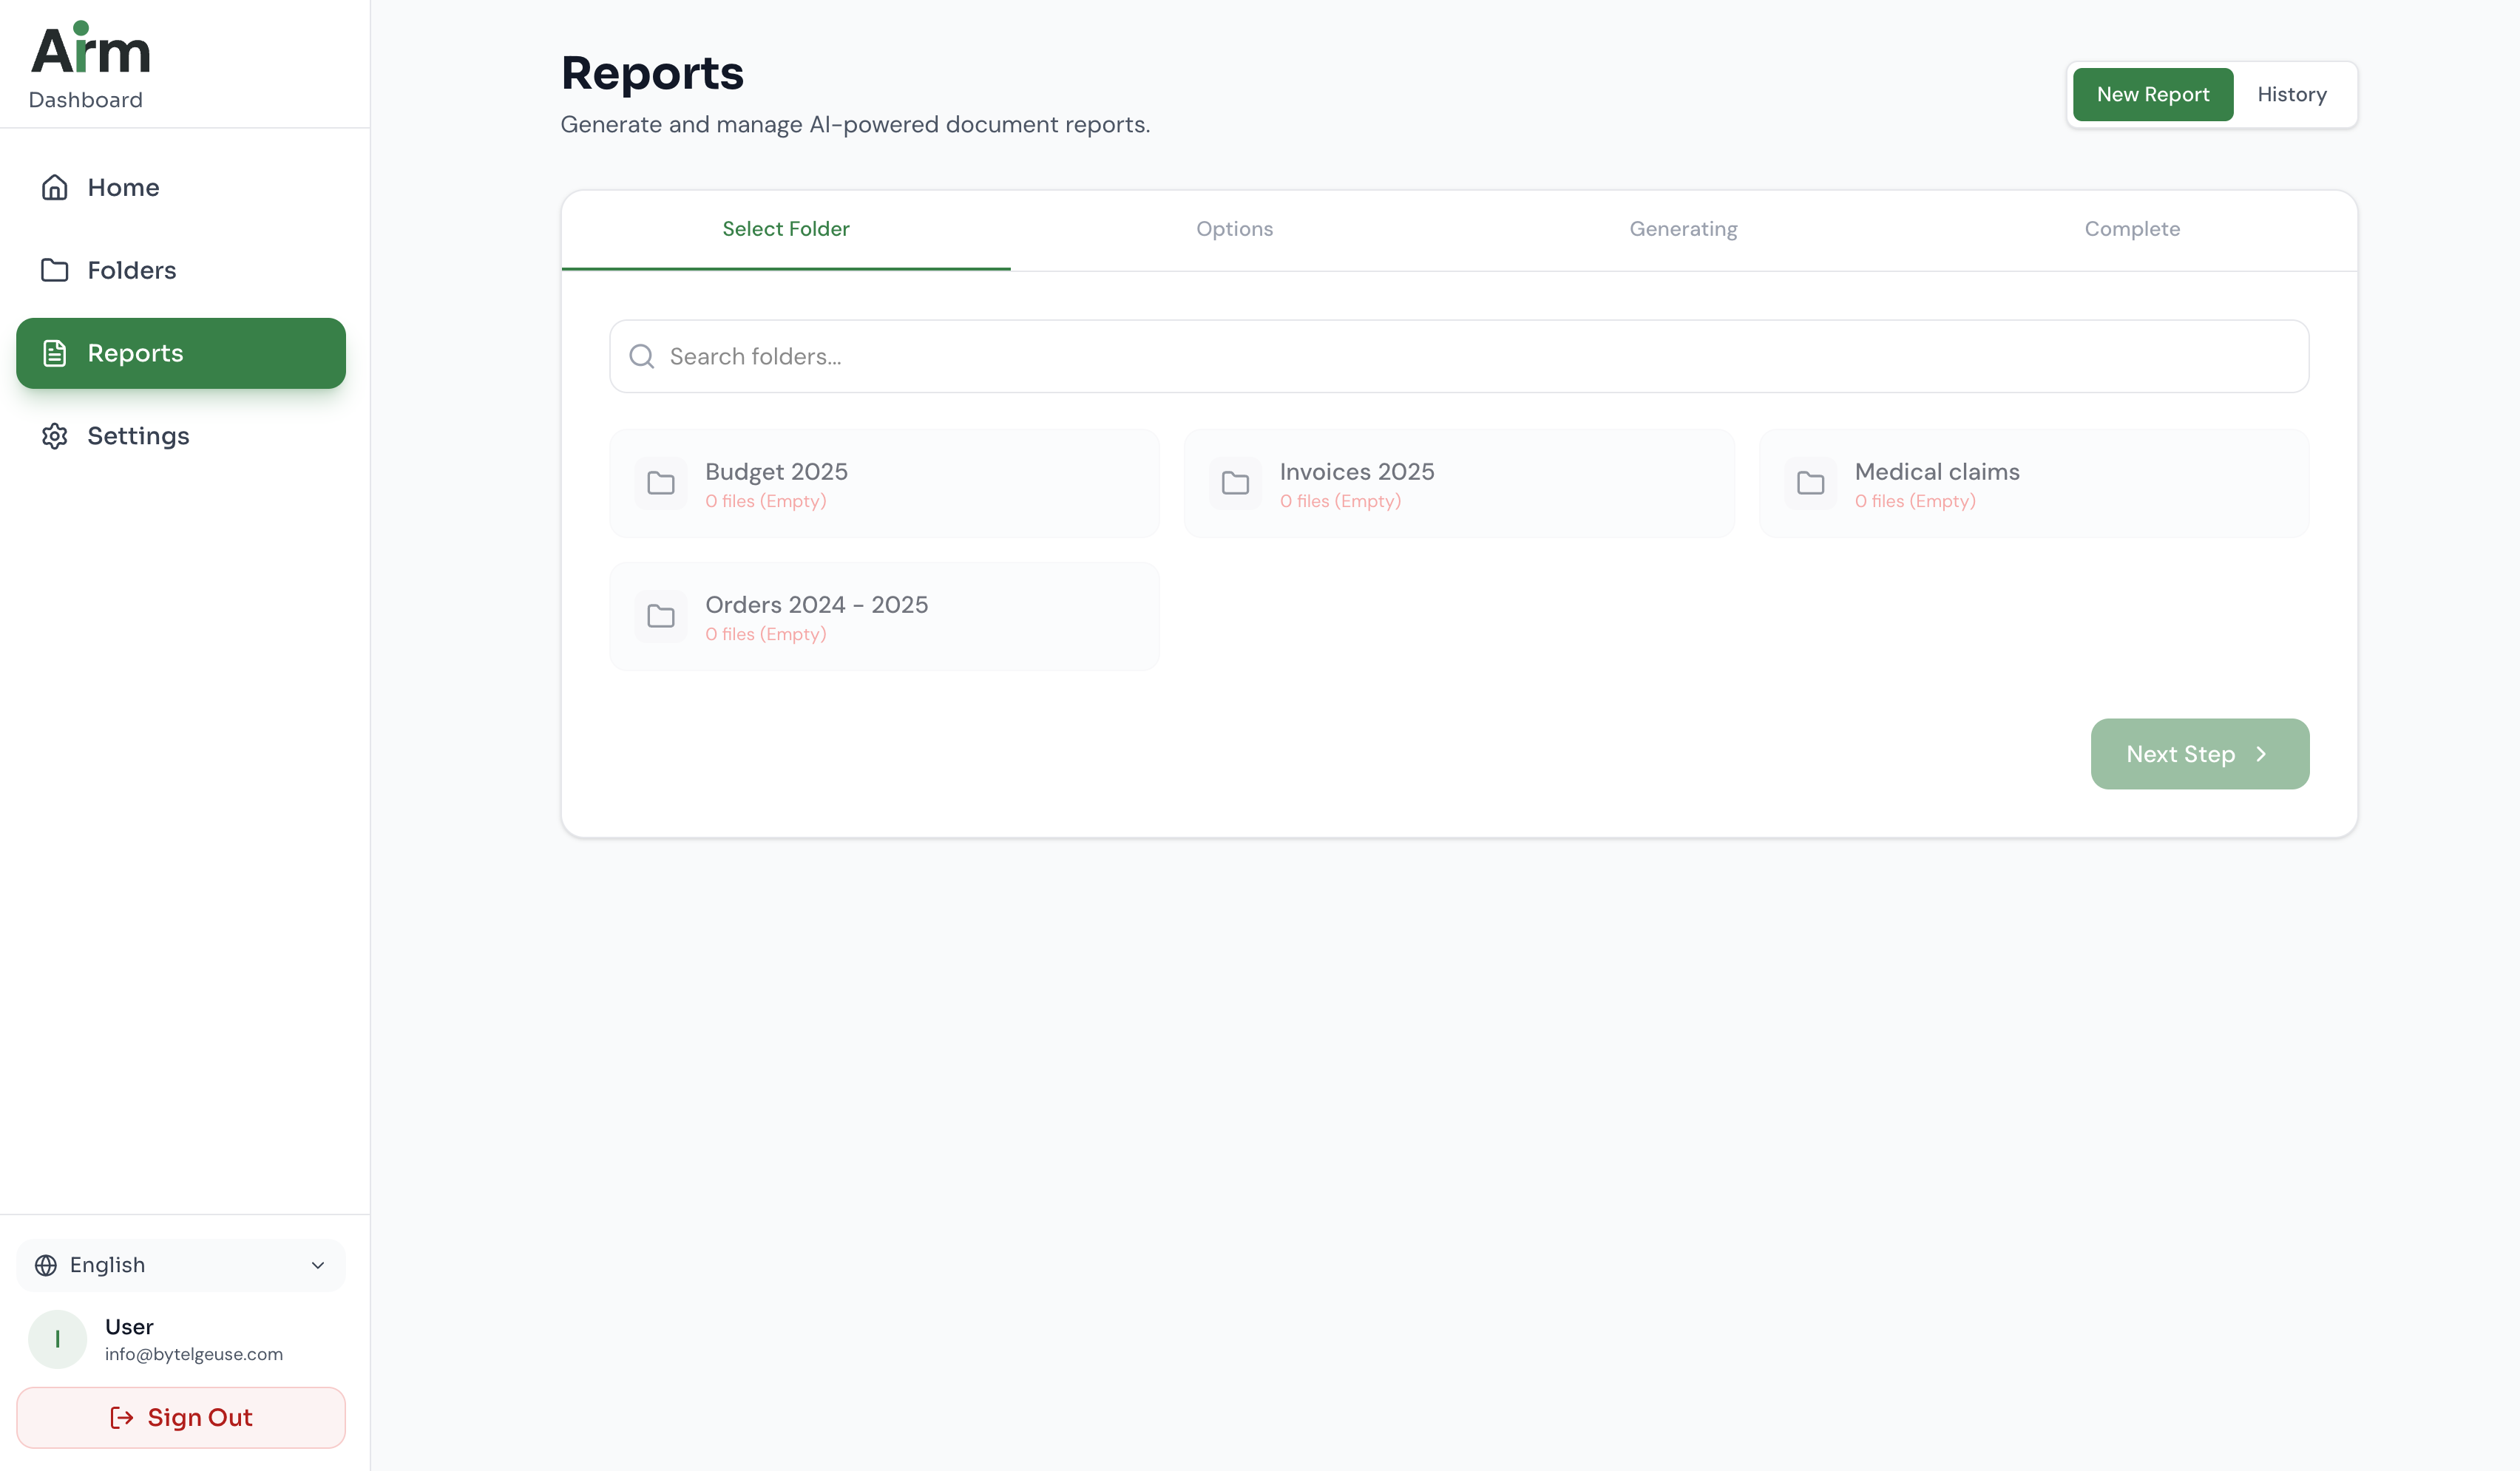The image size is (2520, 1471).
Task: Click the sign-out arrow icon
Action: [120, 1417]
